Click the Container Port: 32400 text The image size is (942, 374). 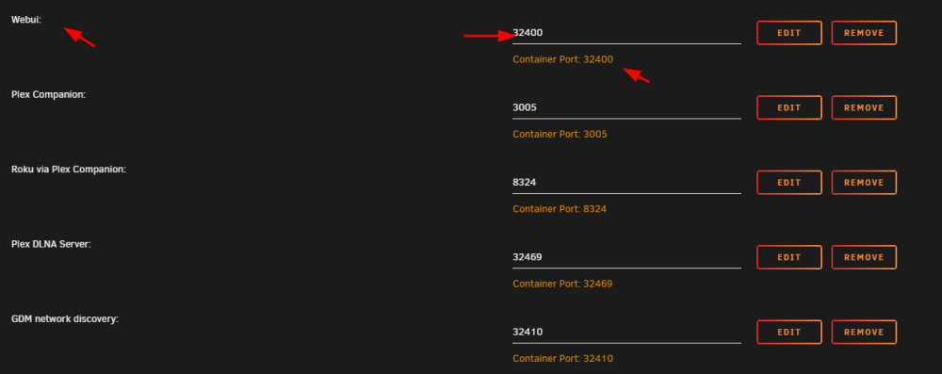pyautogui.click(x=563, y=59)
